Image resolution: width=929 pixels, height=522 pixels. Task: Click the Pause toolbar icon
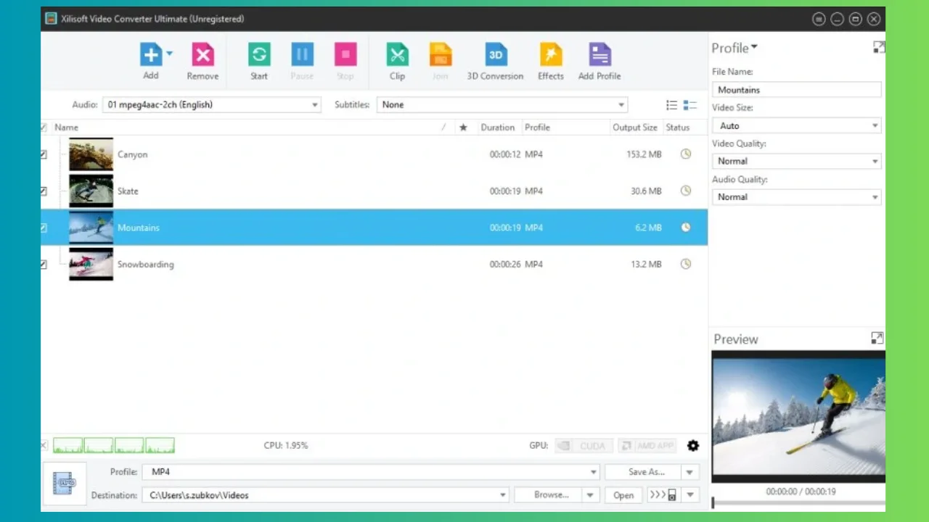(x=303, y=54)
